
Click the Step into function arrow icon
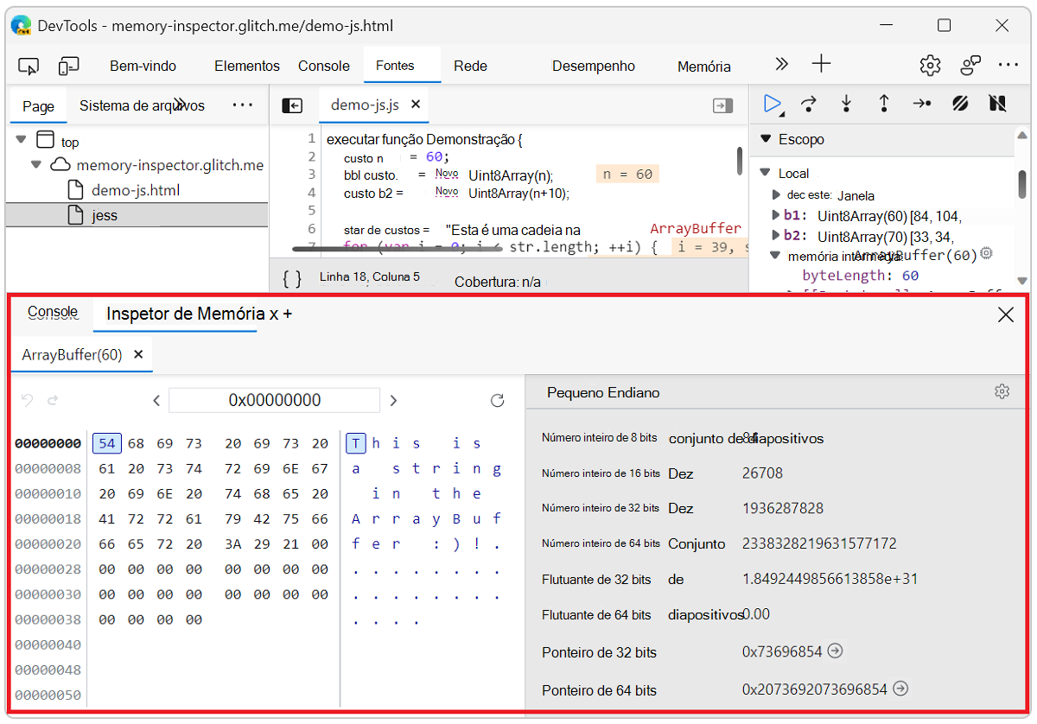point(846,104)
